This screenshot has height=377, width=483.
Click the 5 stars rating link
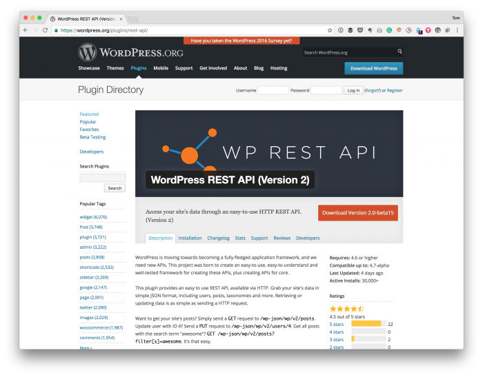(x=337, y=324)
